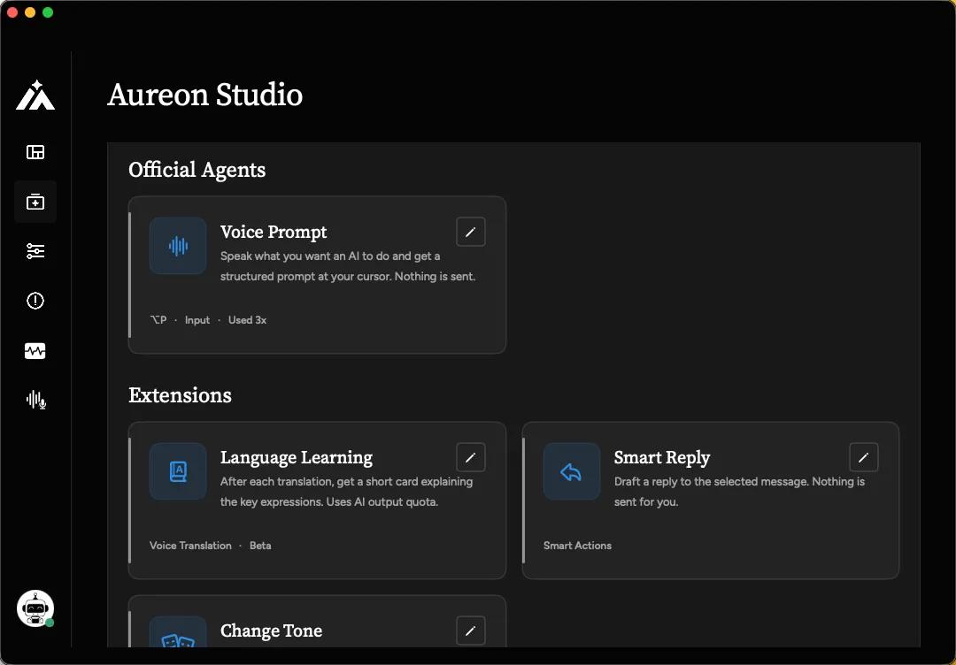Open the robot profile avatar
This screenshot has height=665, width=956.
[x=35, y=608]
